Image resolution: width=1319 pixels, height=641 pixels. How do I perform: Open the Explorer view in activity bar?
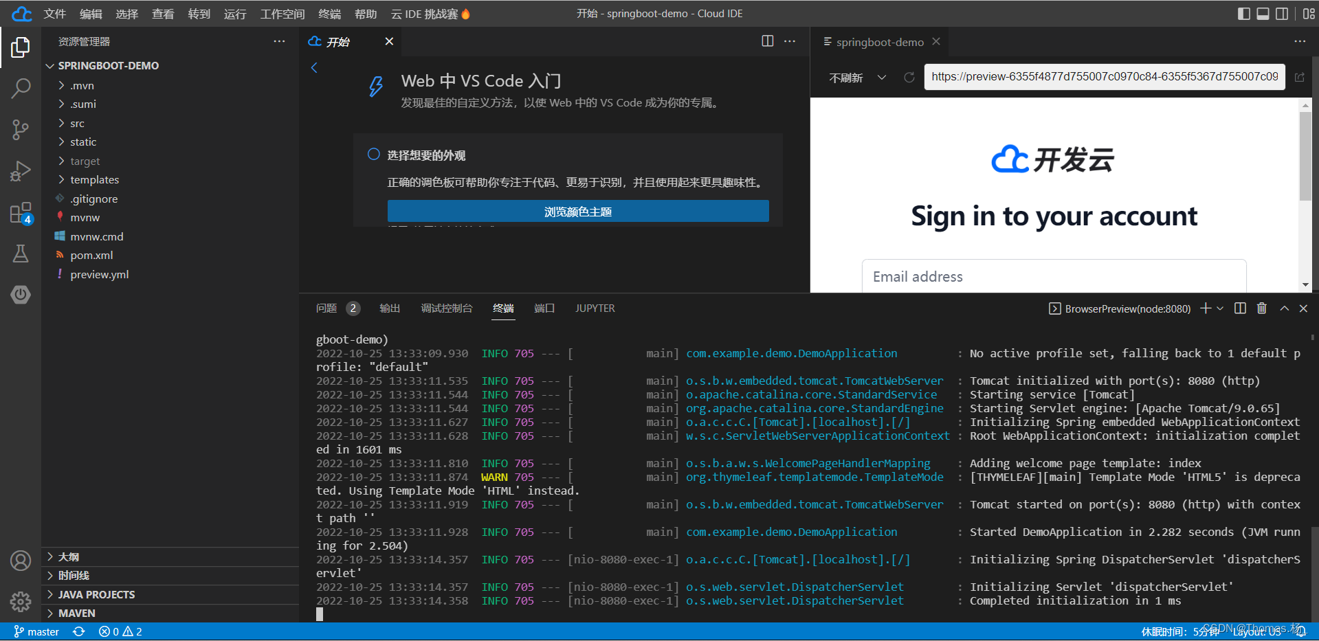[21, 47]
